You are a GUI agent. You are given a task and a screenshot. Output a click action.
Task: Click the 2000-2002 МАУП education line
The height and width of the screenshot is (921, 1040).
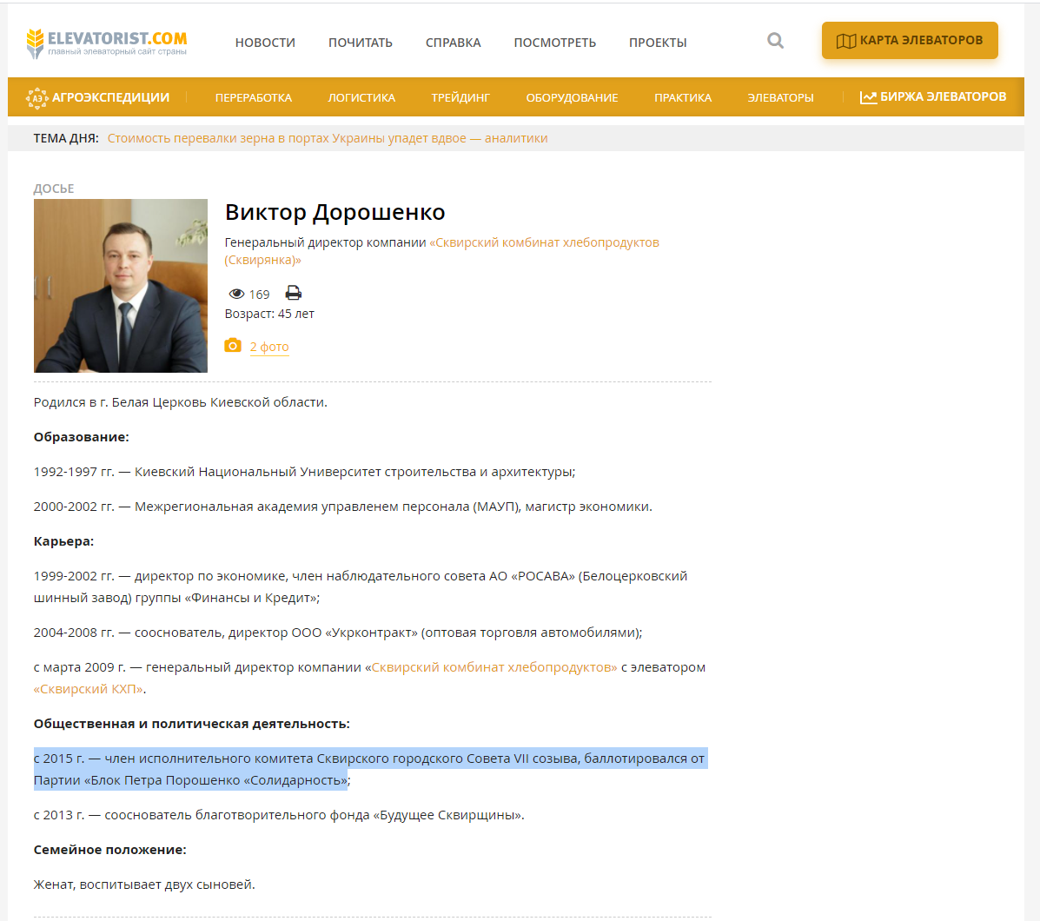click(343, 507)
